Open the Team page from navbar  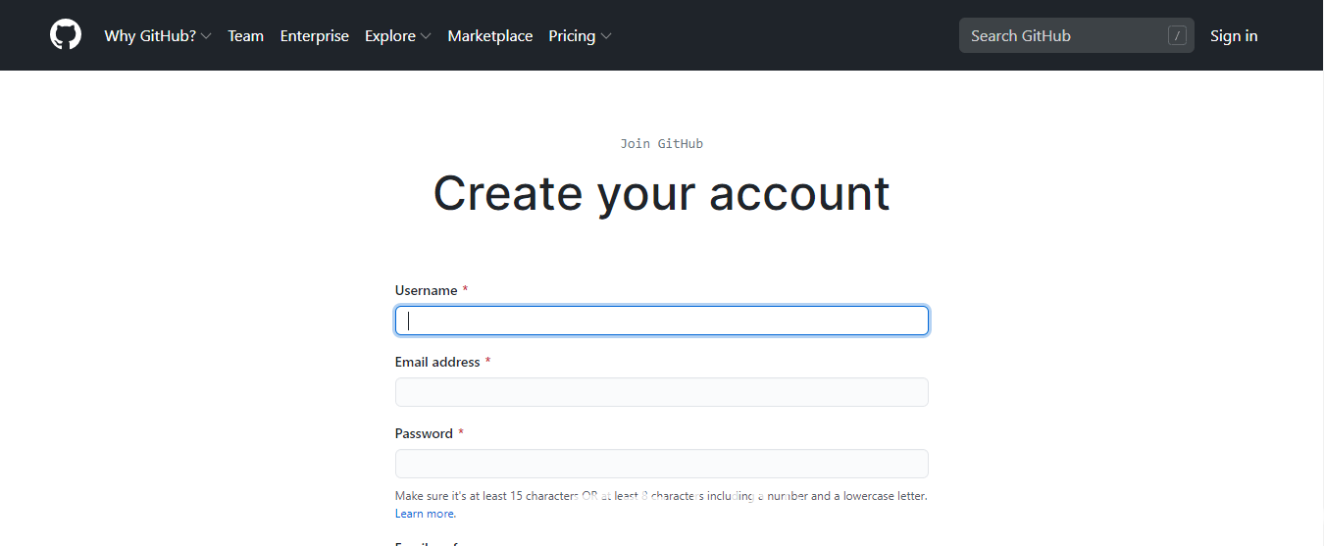[245, 36]
